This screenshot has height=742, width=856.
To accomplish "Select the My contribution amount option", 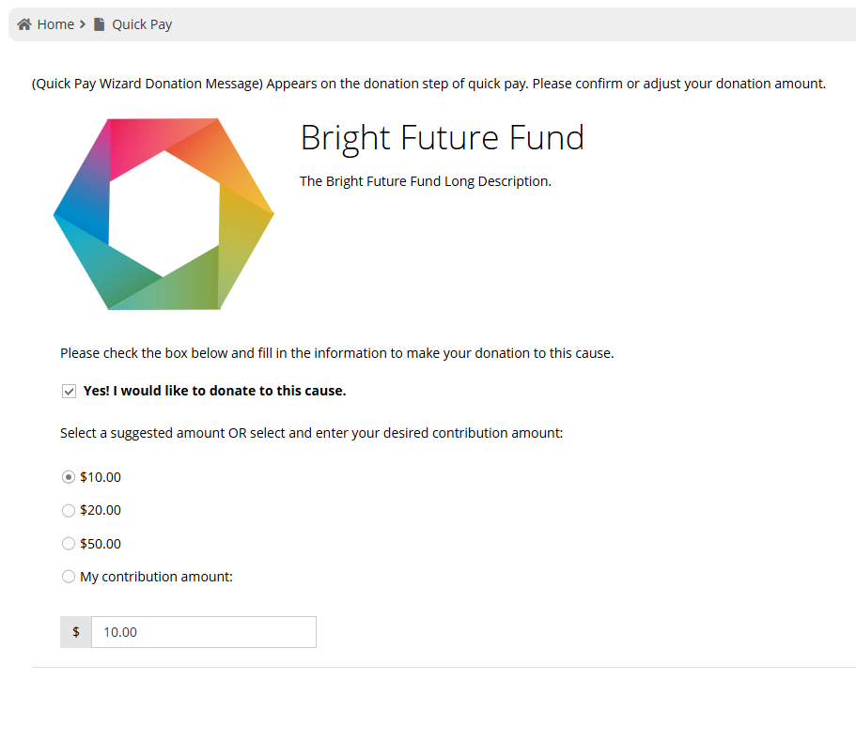I will [69, 577].
